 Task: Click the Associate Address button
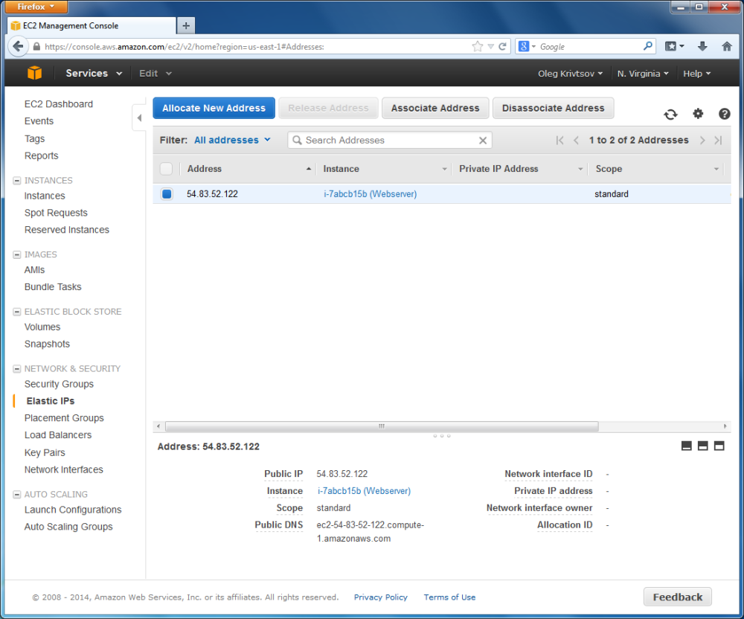pyautogui.click(x=435, y=108)
